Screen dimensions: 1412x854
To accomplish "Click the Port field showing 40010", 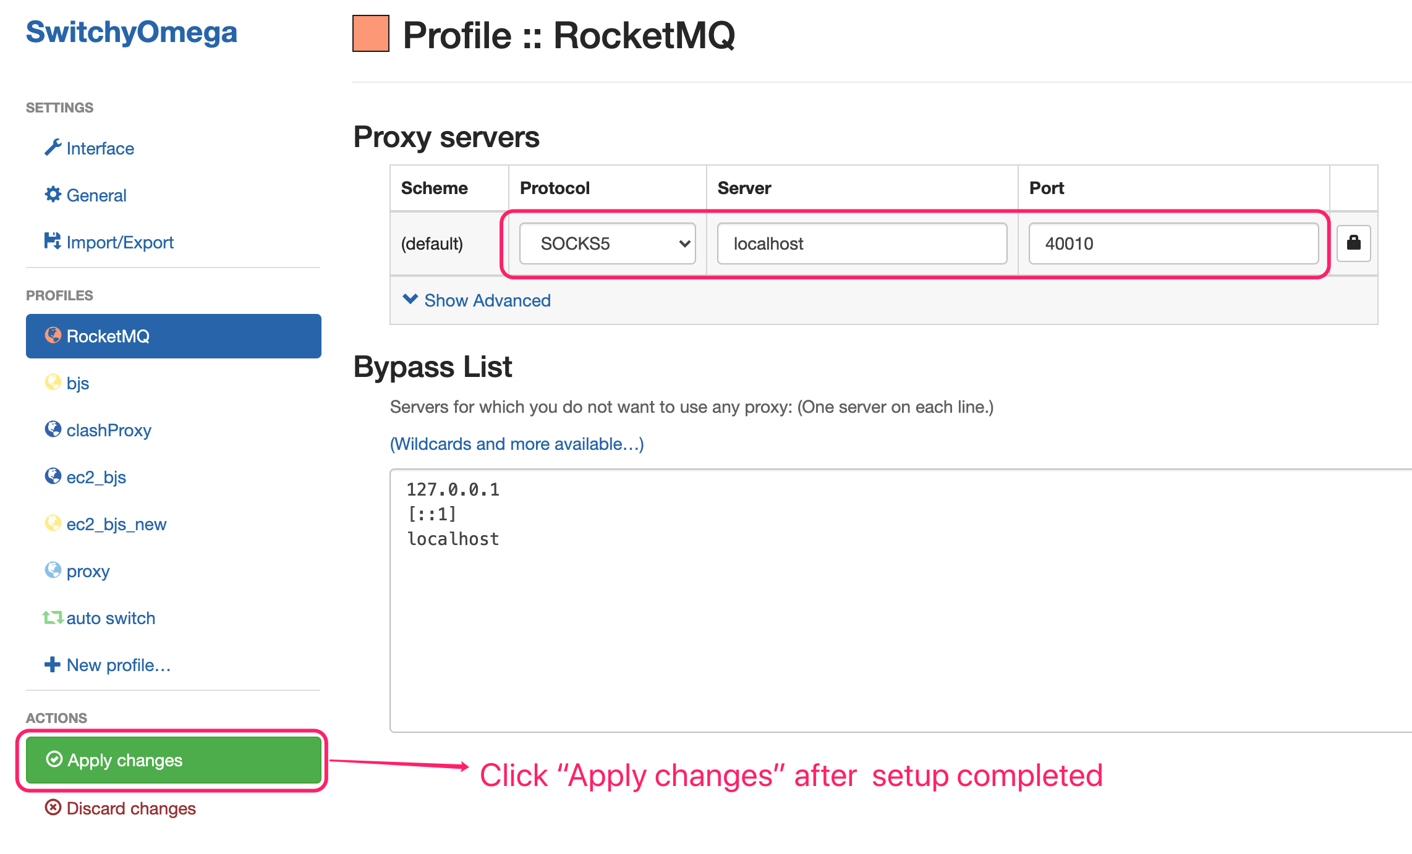I will (x=1173, y=243).
